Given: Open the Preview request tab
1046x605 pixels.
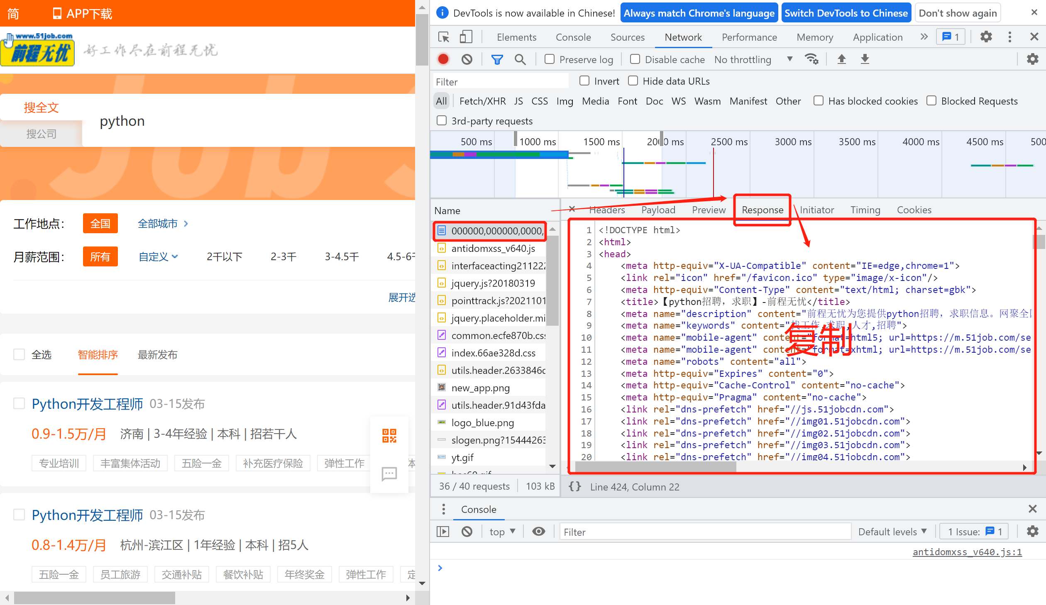Looking at the screenshot, I should click(709, 210).
